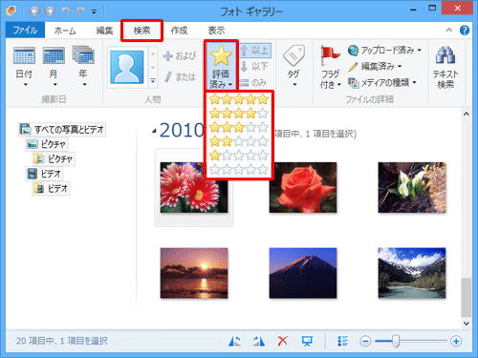Open the quick access toolbar customize arrow
The width and height of the screenshot is (478, 358).
point(94,11)
